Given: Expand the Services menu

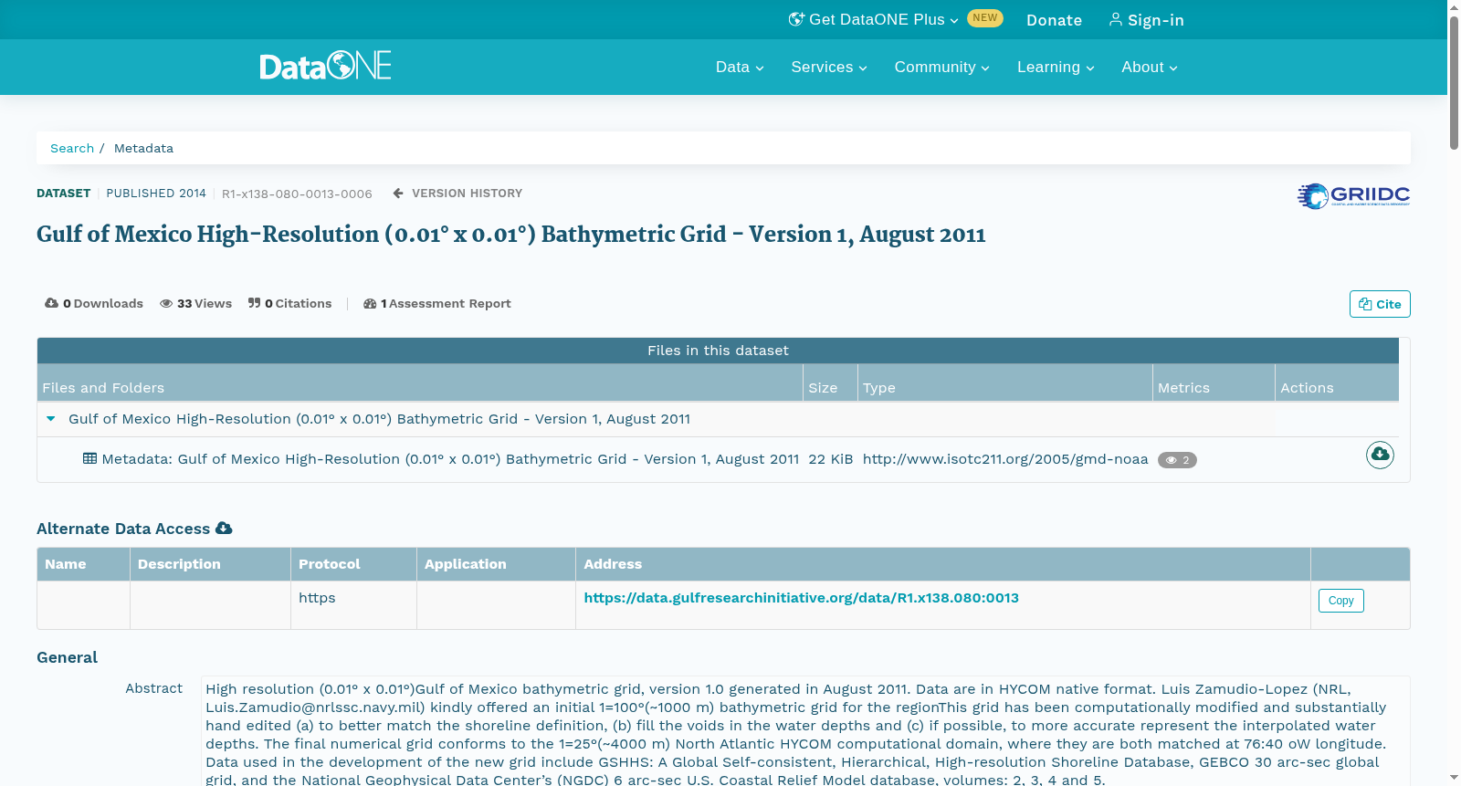Looking at the screenshot, I should coord(829,68).
